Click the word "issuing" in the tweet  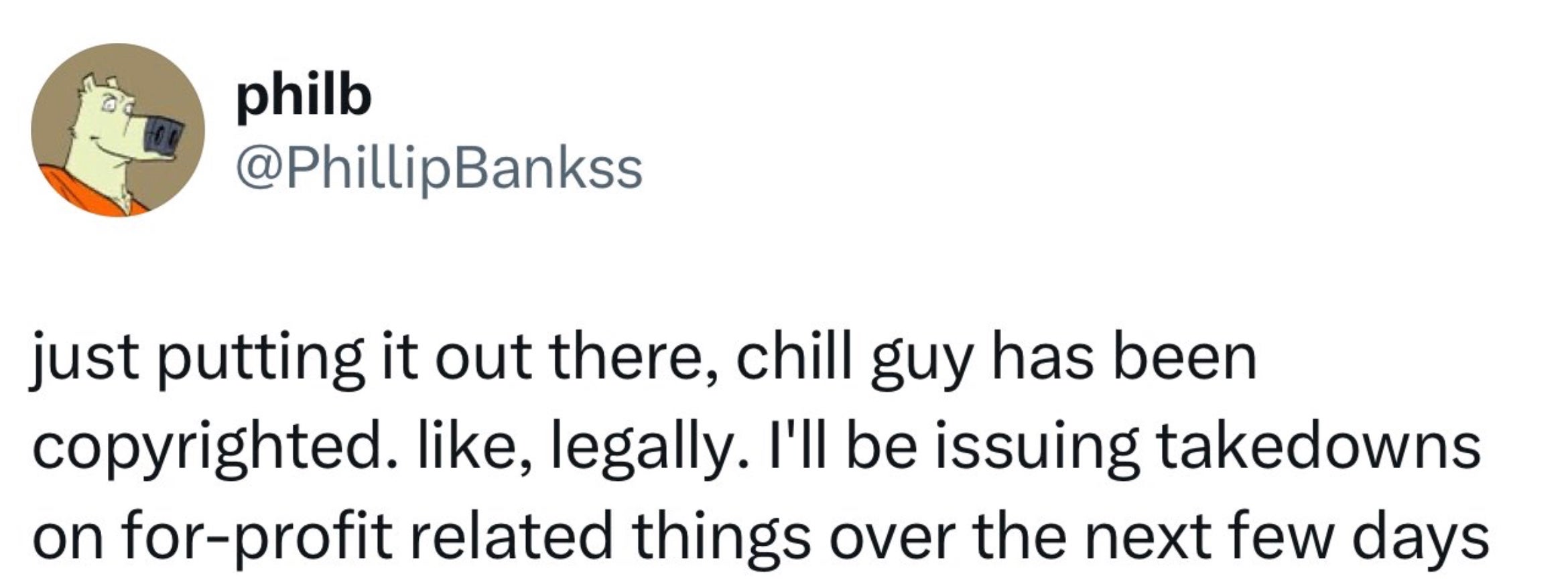click(1029, 449)
